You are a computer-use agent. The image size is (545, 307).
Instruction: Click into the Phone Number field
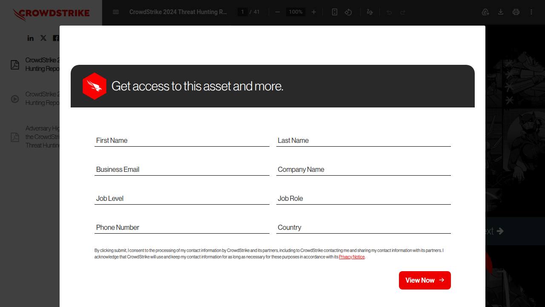click(x=182, y=227)
